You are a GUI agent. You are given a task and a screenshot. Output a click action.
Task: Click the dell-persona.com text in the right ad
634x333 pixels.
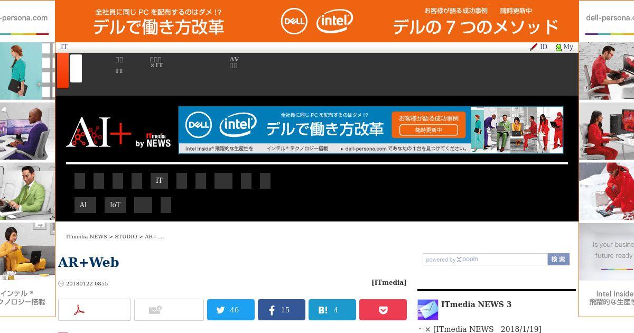610,17
